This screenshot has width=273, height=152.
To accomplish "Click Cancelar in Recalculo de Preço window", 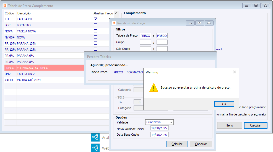I will pos(201,144).
